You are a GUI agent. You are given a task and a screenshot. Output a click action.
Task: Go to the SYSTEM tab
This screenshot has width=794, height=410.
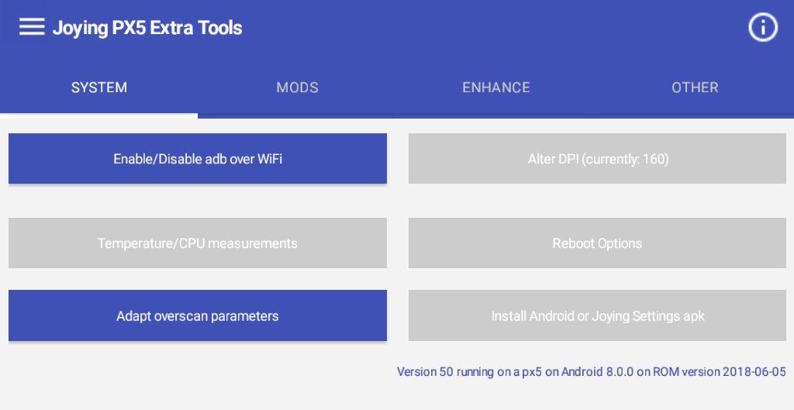(x=99, y=88)
